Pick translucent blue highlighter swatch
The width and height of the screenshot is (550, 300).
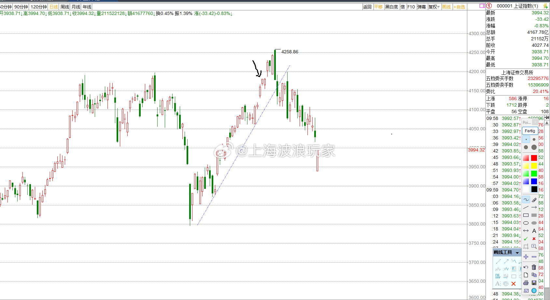tap(526, 181)
